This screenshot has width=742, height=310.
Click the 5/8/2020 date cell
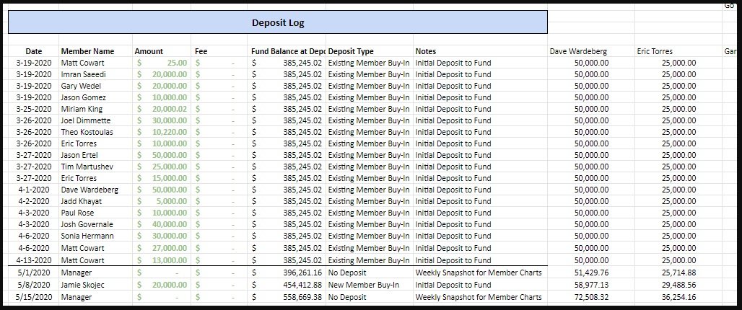click(x=34, y=285)
